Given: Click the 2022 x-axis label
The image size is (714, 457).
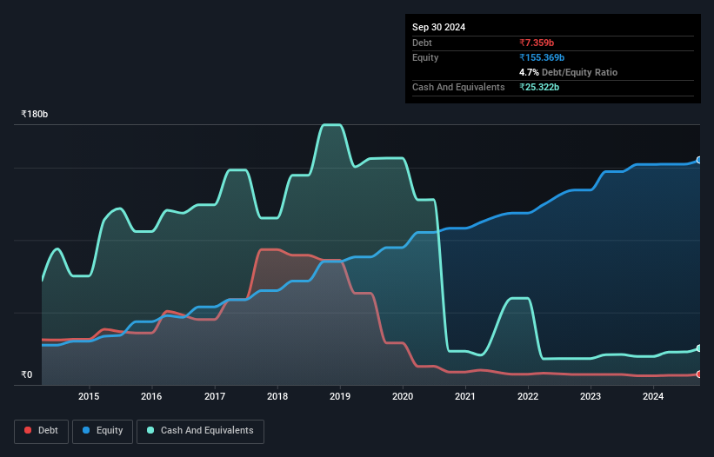Looking at the screenshot, I should [528, 396].
